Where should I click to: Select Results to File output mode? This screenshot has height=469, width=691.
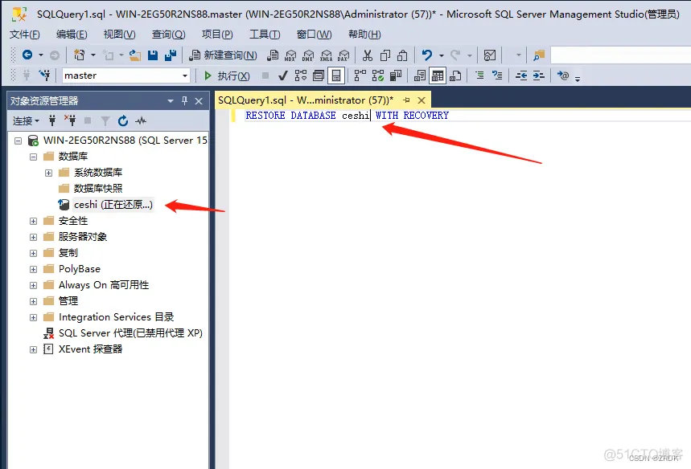coord(455,75)
